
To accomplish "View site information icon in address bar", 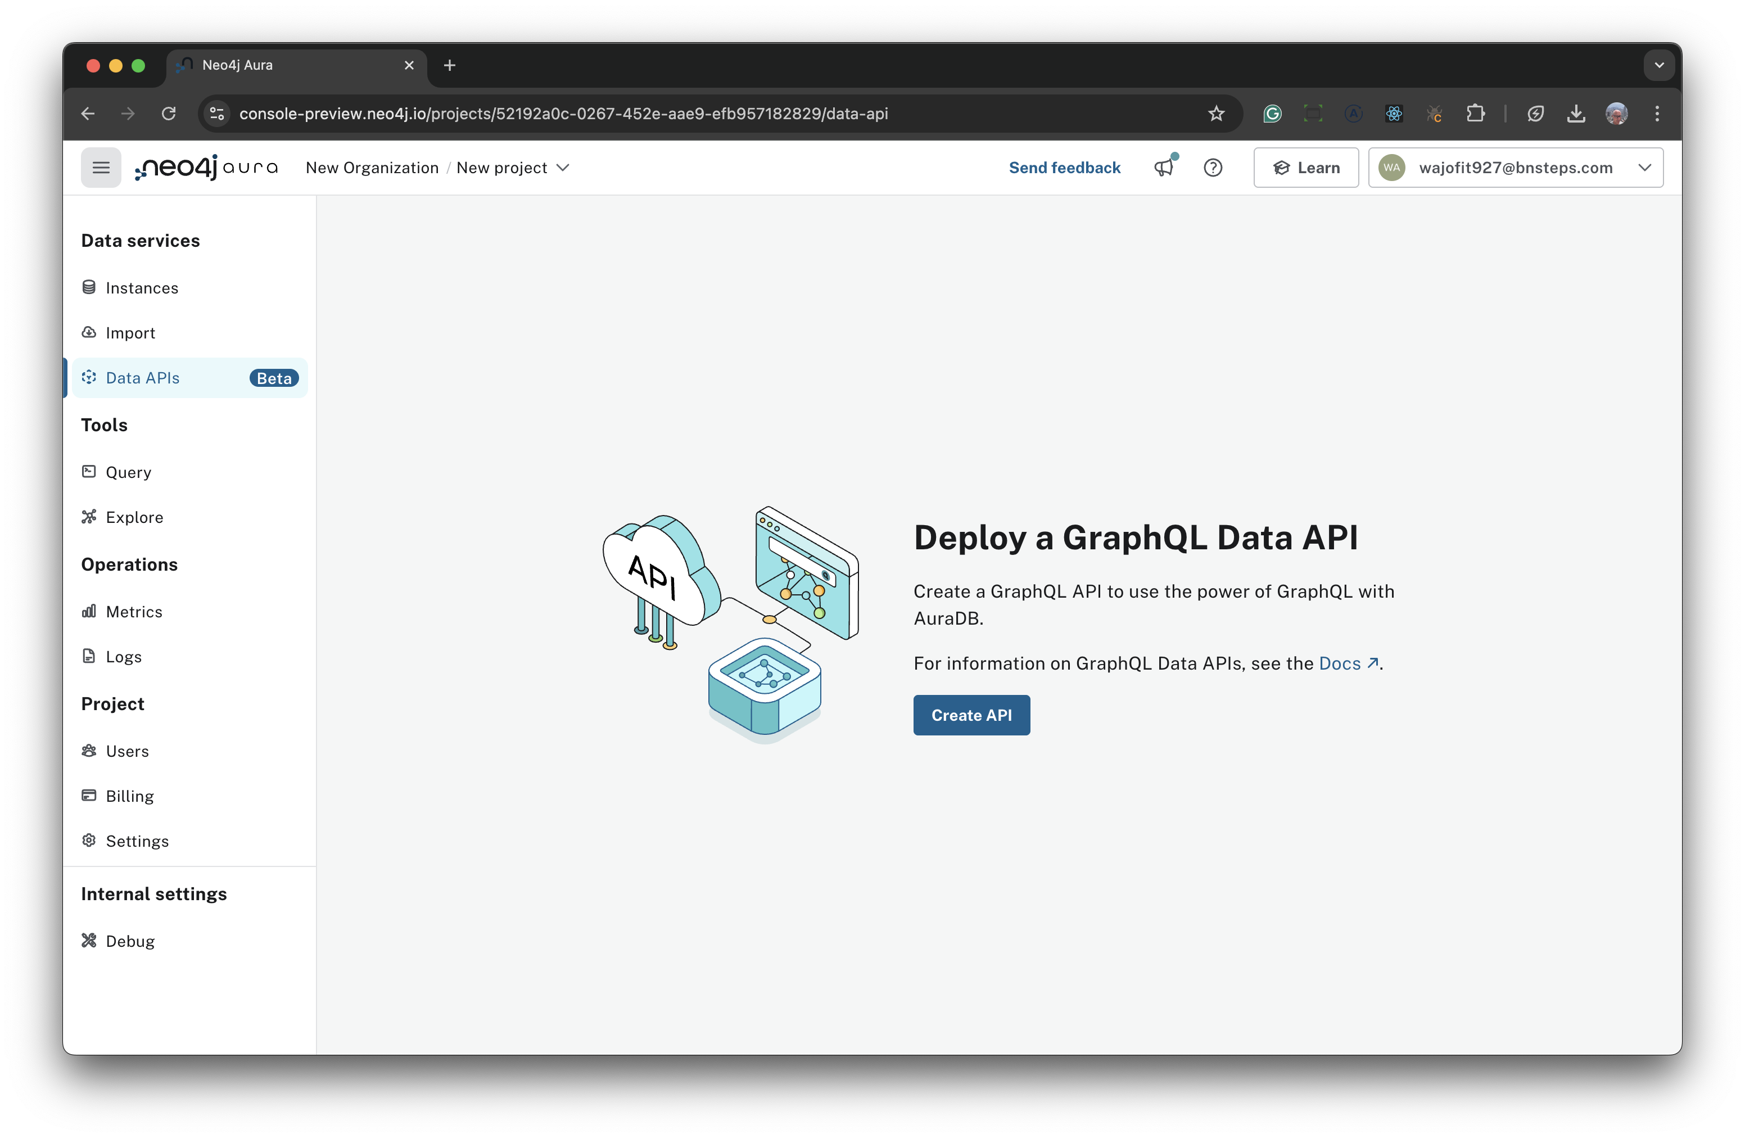I will 217,114.
